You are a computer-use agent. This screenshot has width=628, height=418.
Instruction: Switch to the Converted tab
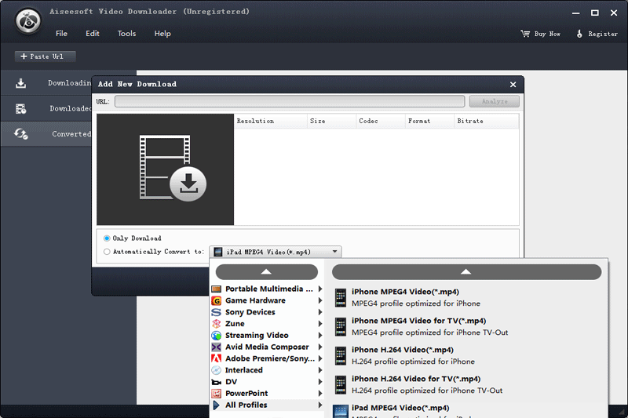46,133
